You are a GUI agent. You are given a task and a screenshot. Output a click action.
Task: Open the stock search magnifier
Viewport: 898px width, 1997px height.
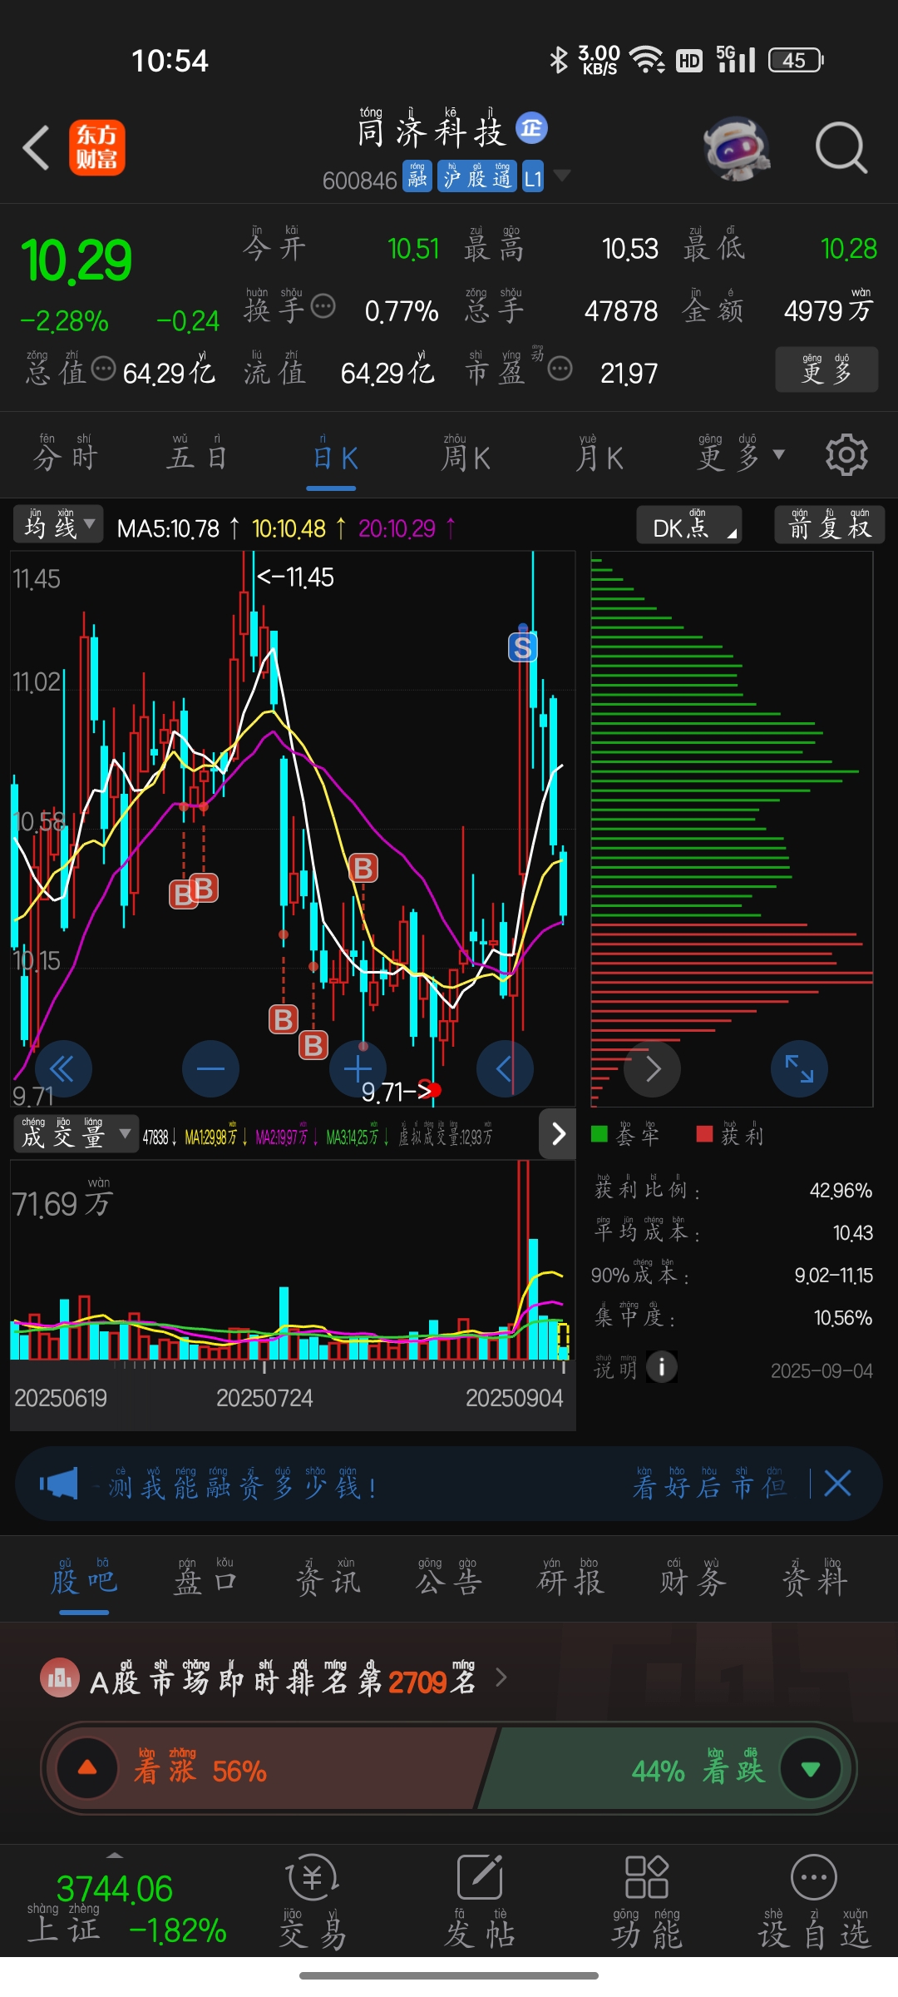[841, 148]
